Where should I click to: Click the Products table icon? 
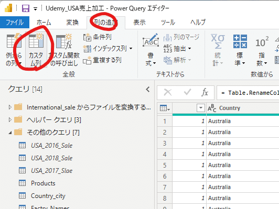coord(22,183)
